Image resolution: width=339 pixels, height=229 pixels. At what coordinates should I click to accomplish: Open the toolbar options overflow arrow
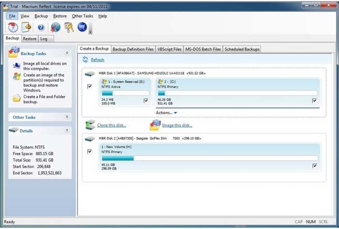(91, 32)
